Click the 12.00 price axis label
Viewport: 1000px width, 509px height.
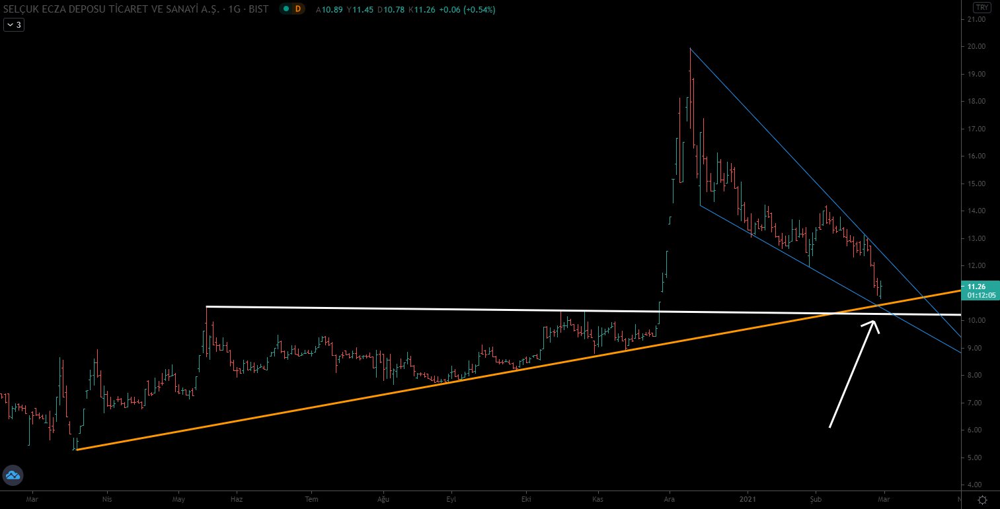[976, 266]
